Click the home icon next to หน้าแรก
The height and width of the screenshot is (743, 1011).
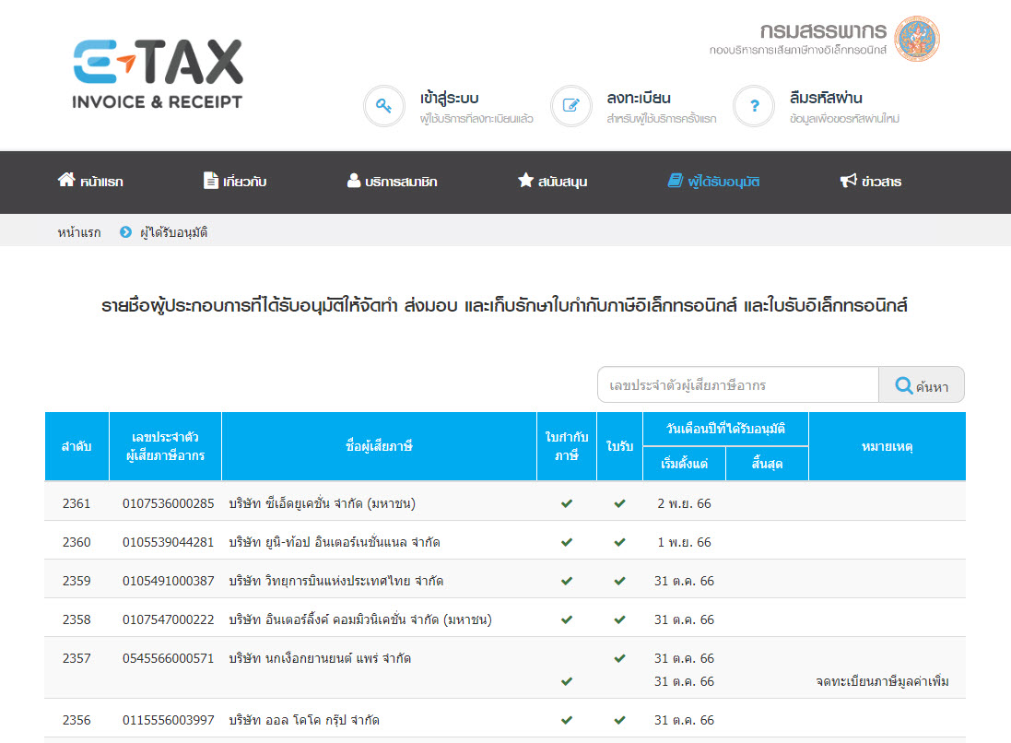point(65,181)
